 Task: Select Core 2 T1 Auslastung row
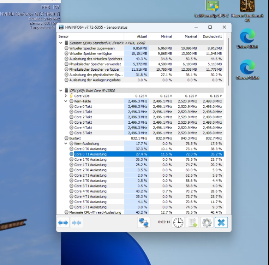tap(147, 175)
